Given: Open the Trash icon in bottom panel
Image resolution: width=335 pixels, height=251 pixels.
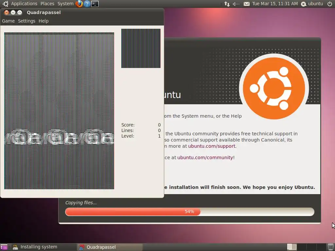Looking at the screenshot, I should [x=330, y=247].
